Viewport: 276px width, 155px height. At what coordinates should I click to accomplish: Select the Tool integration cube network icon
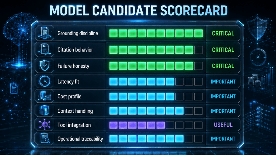45,125
